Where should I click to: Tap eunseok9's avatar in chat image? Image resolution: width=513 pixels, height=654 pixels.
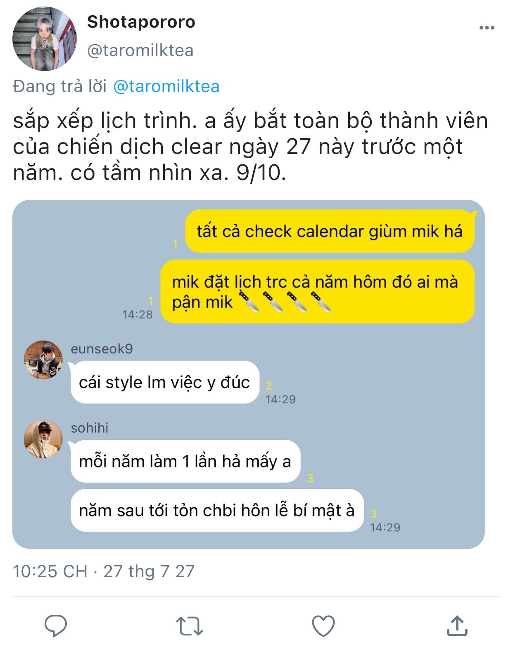coord(43,360)
